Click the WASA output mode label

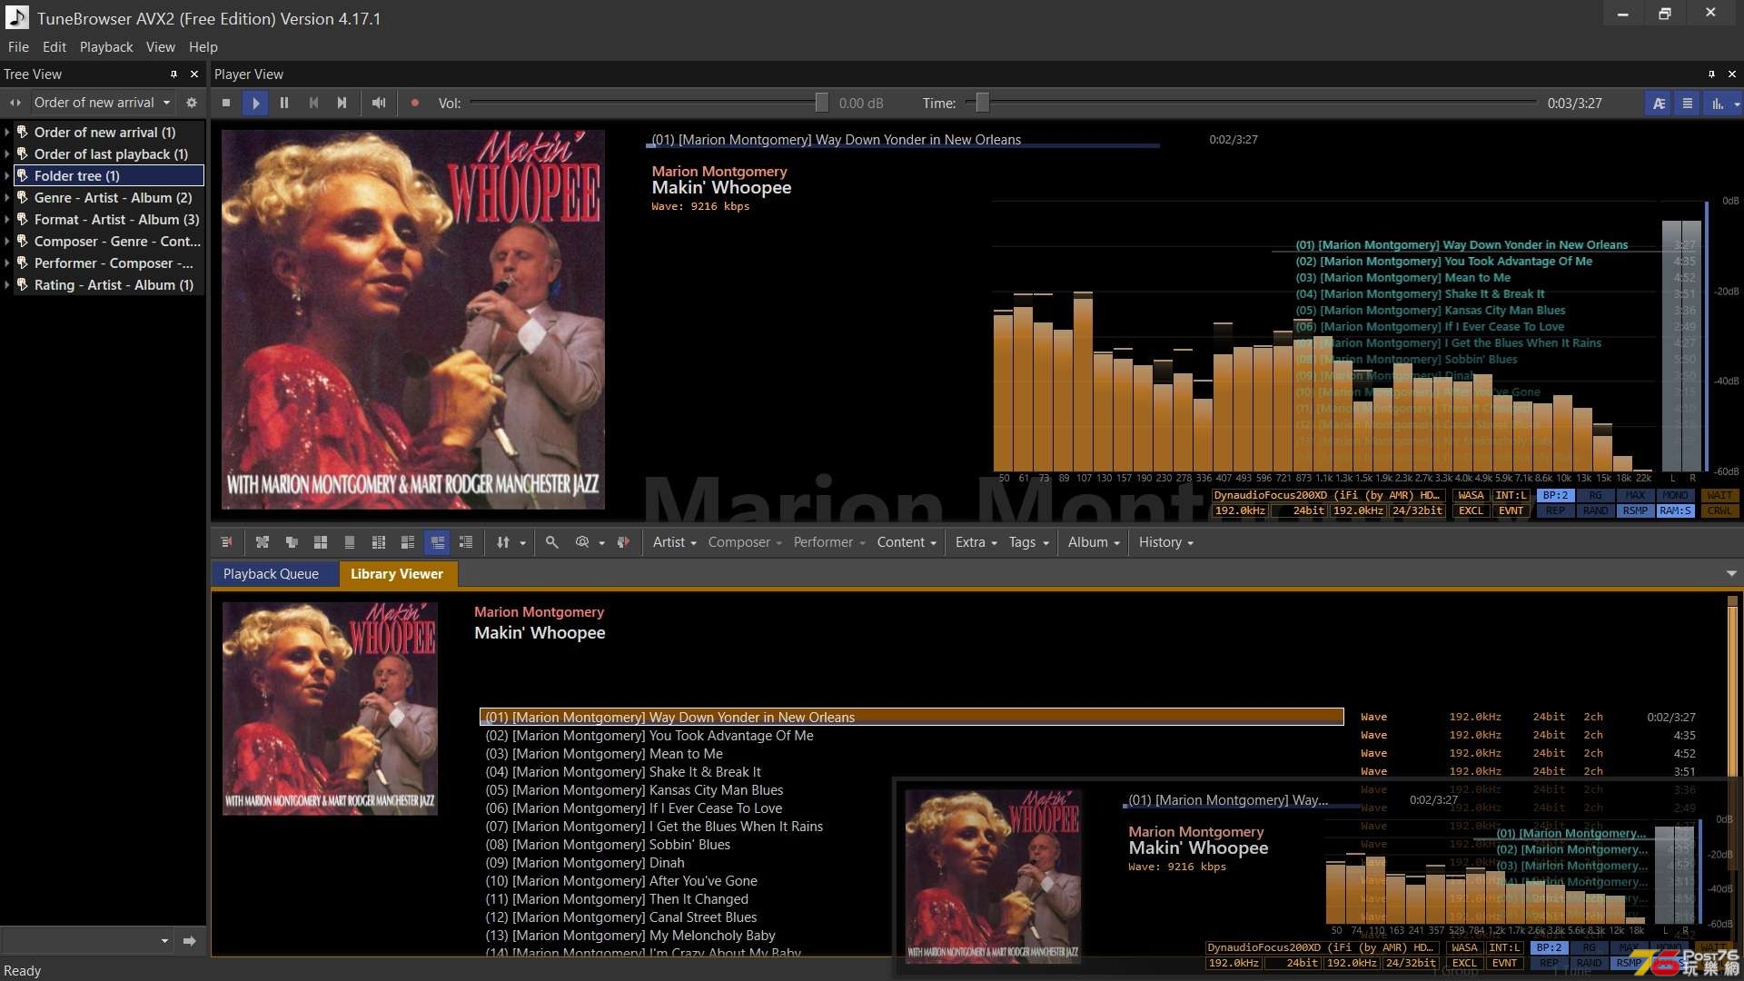pyautogui.click(x=1471, y=495)
